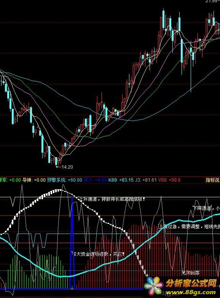Select the 绿军 +0.00 indicator value

[x=10, y=180]
